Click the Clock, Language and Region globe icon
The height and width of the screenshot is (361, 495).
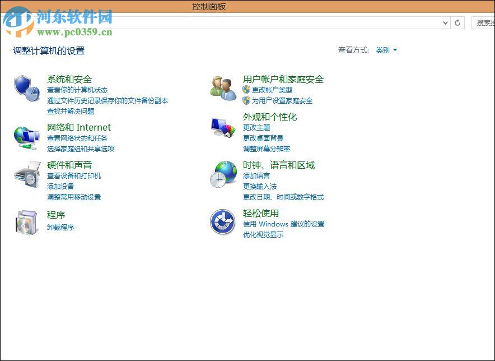tap(223, 175)
